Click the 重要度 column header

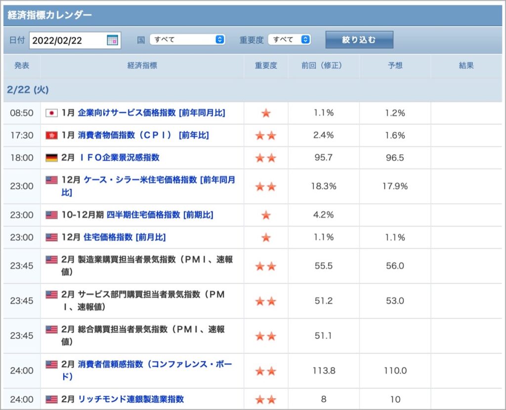coord(266,66)
